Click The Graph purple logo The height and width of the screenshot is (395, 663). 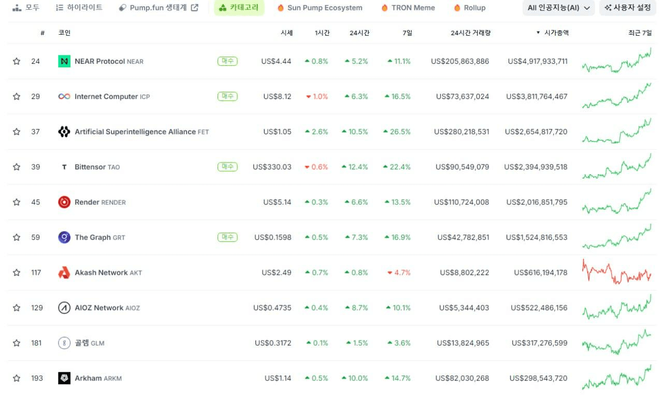click(64, 237)
